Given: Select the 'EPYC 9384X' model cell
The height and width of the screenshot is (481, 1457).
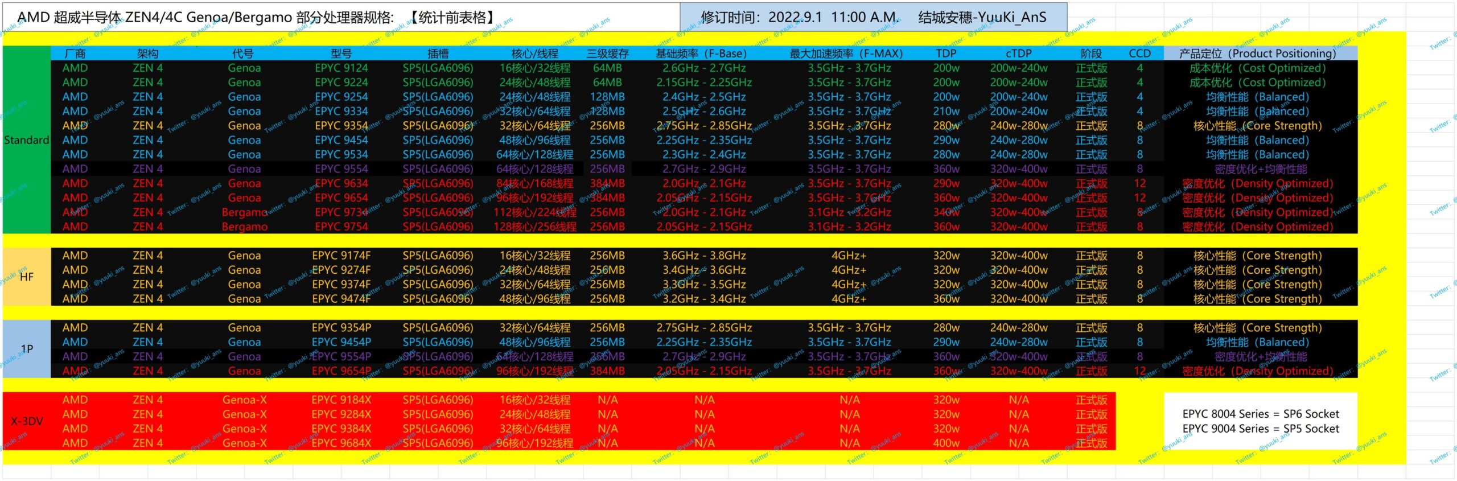Looking at the screenshot, I should coord(341,429).
